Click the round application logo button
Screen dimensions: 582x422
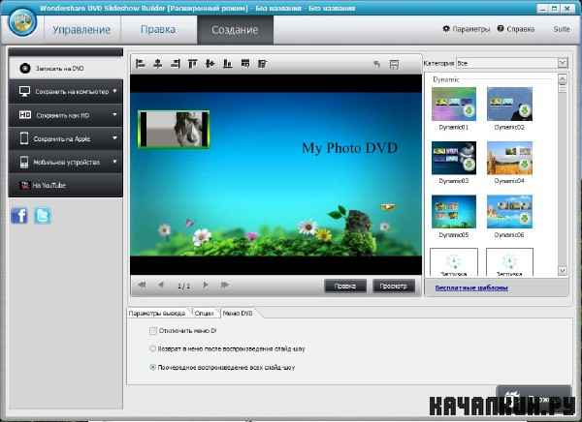pos(22,21)
